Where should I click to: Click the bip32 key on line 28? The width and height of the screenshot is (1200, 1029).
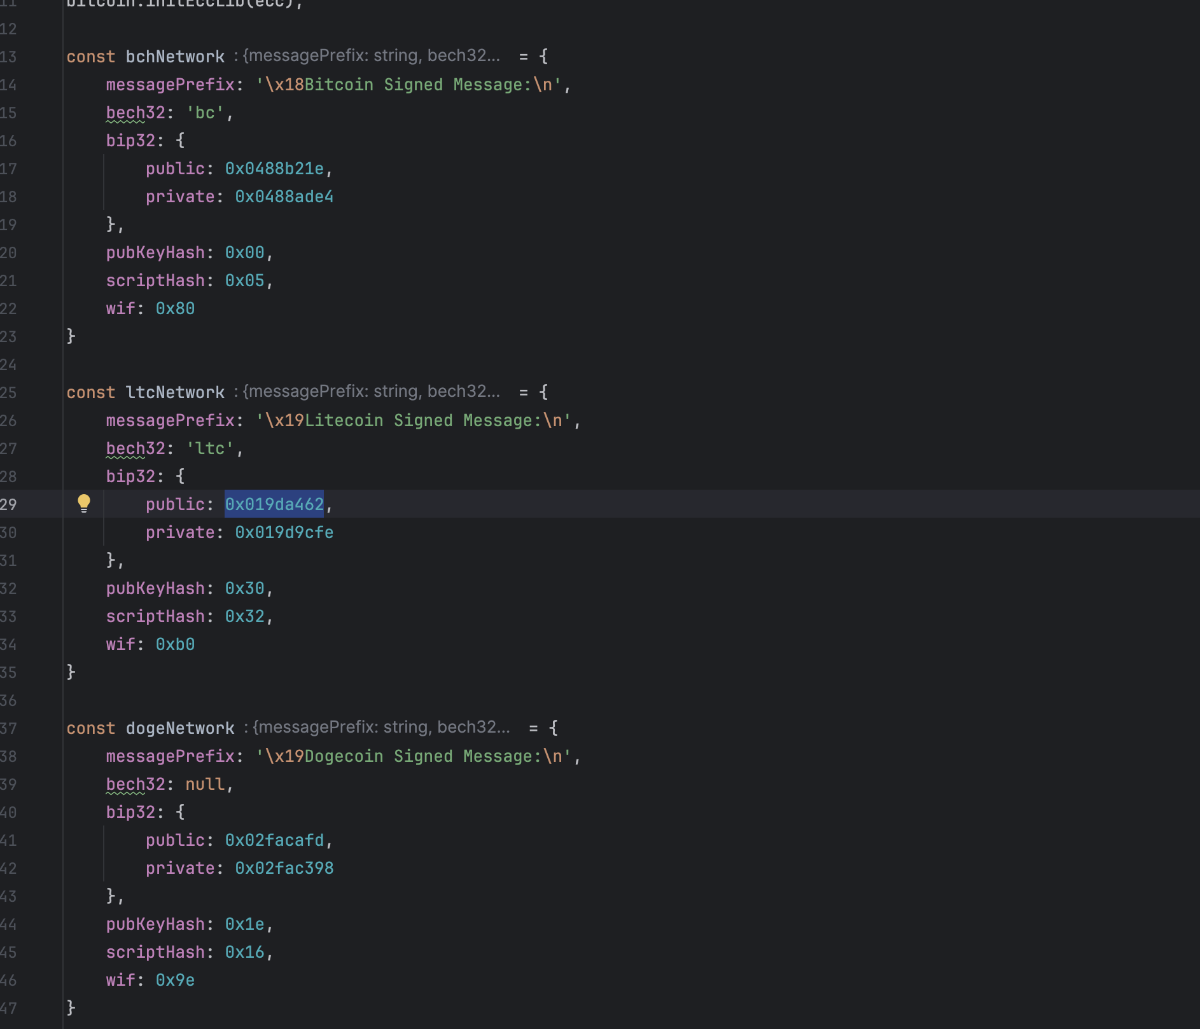pyautogui.click(x=130, y=476)
